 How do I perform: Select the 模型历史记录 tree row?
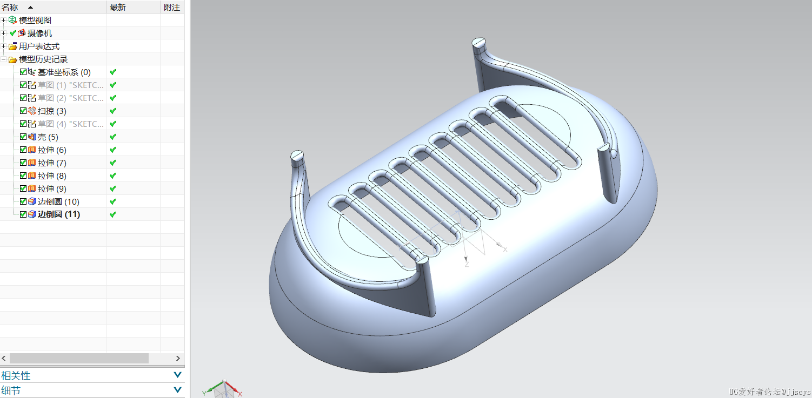[92, 59]
